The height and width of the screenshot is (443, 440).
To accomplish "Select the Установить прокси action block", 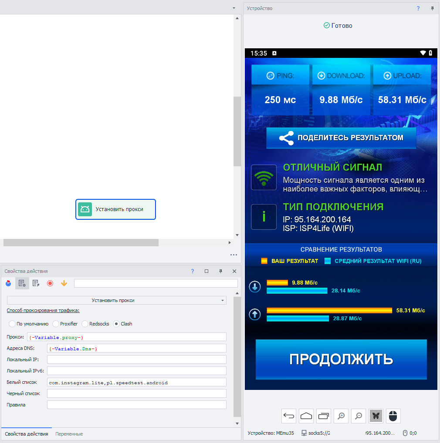I will tap(115, 209).
